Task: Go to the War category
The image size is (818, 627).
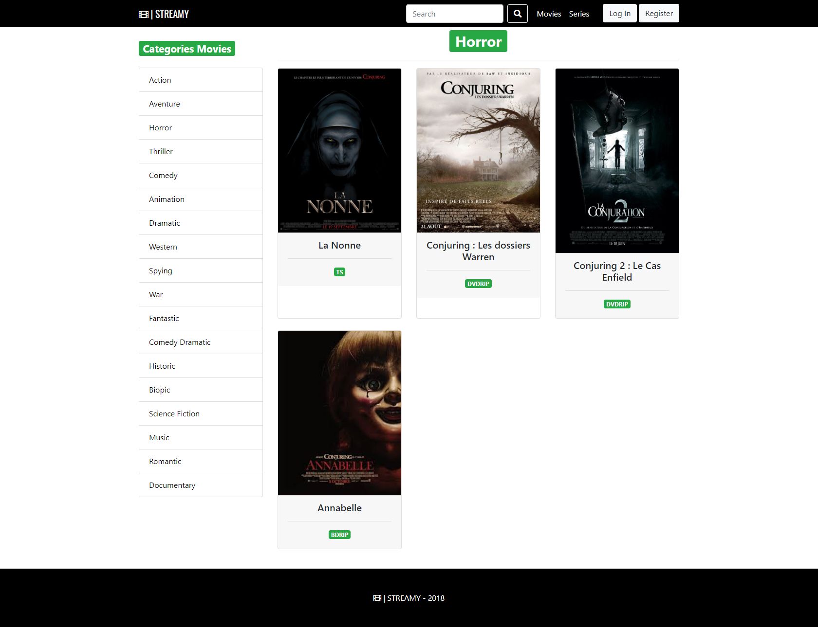Action: pos(201,294)
